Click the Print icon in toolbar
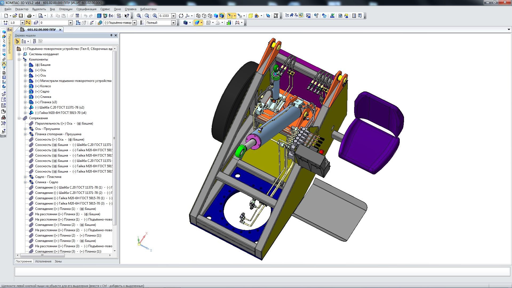Screen dimensions: 512x288 coord(29,16)
